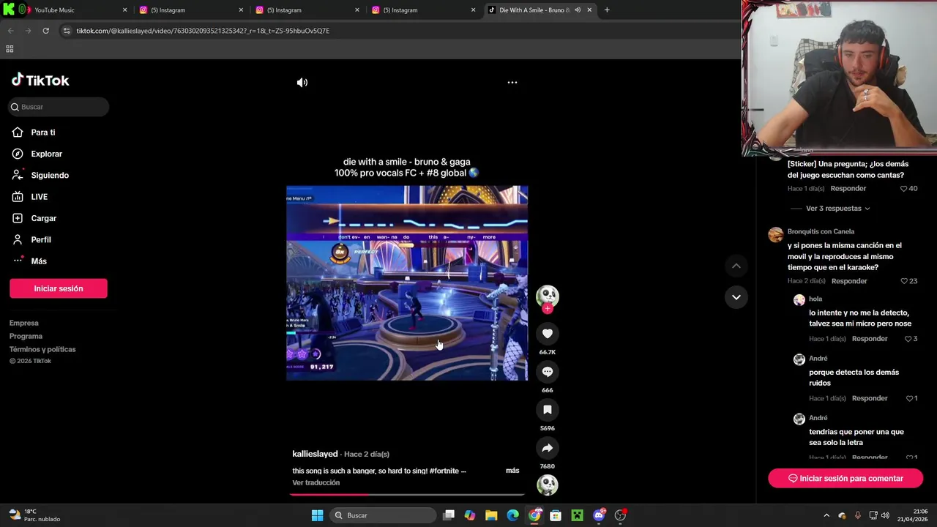This screenshot has width=937, height=527.
Task: Like the Sticker question comment with 40 likes
Action: point(904,189)
